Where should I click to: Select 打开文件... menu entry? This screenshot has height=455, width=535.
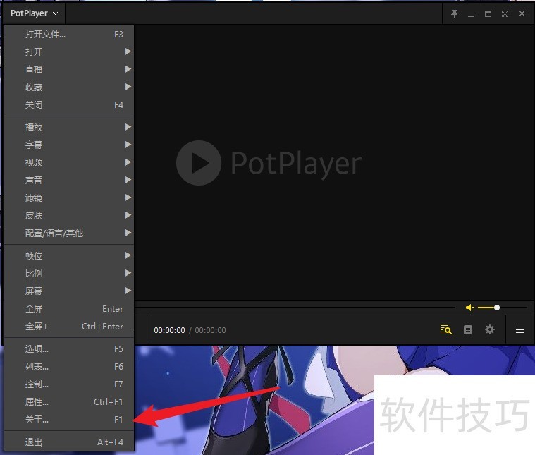pos(69,34)
